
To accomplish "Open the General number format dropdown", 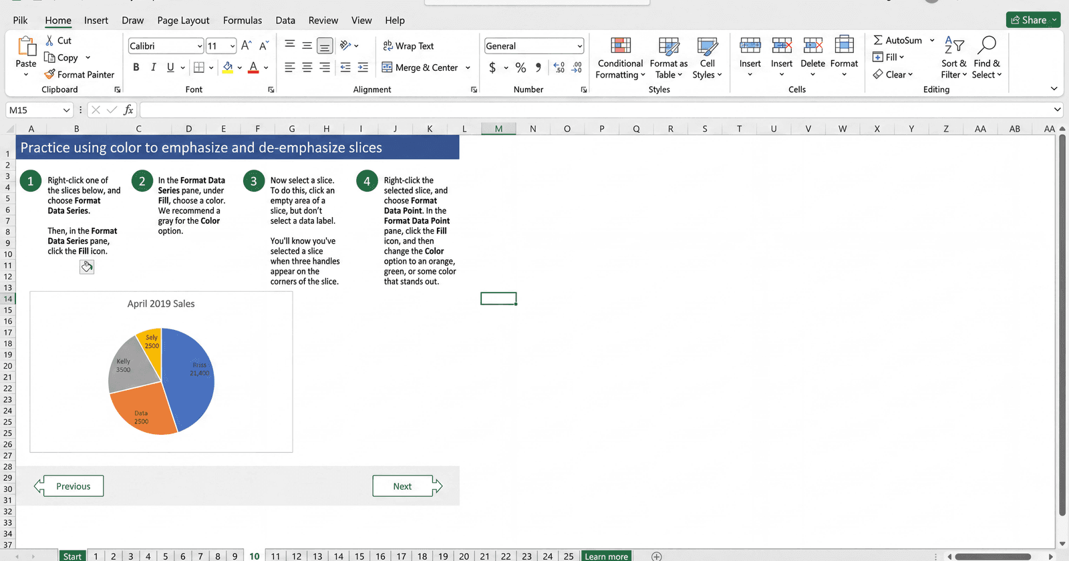I will point(579,46).
